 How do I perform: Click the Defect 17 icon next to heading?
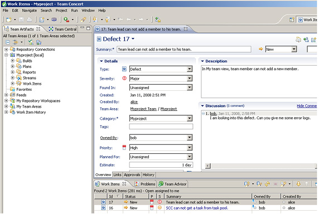[99, 39]
